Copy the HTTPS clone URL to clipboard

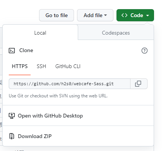(x=139, y=84)
